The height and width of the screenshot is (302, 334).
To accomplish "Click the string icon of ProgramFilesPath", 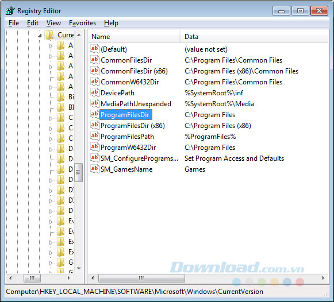I will point(95,136).
